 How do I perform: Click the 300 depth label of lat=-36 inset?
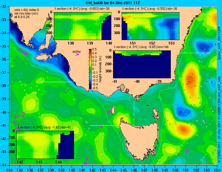pyautogui.click(x=117, y=33)
